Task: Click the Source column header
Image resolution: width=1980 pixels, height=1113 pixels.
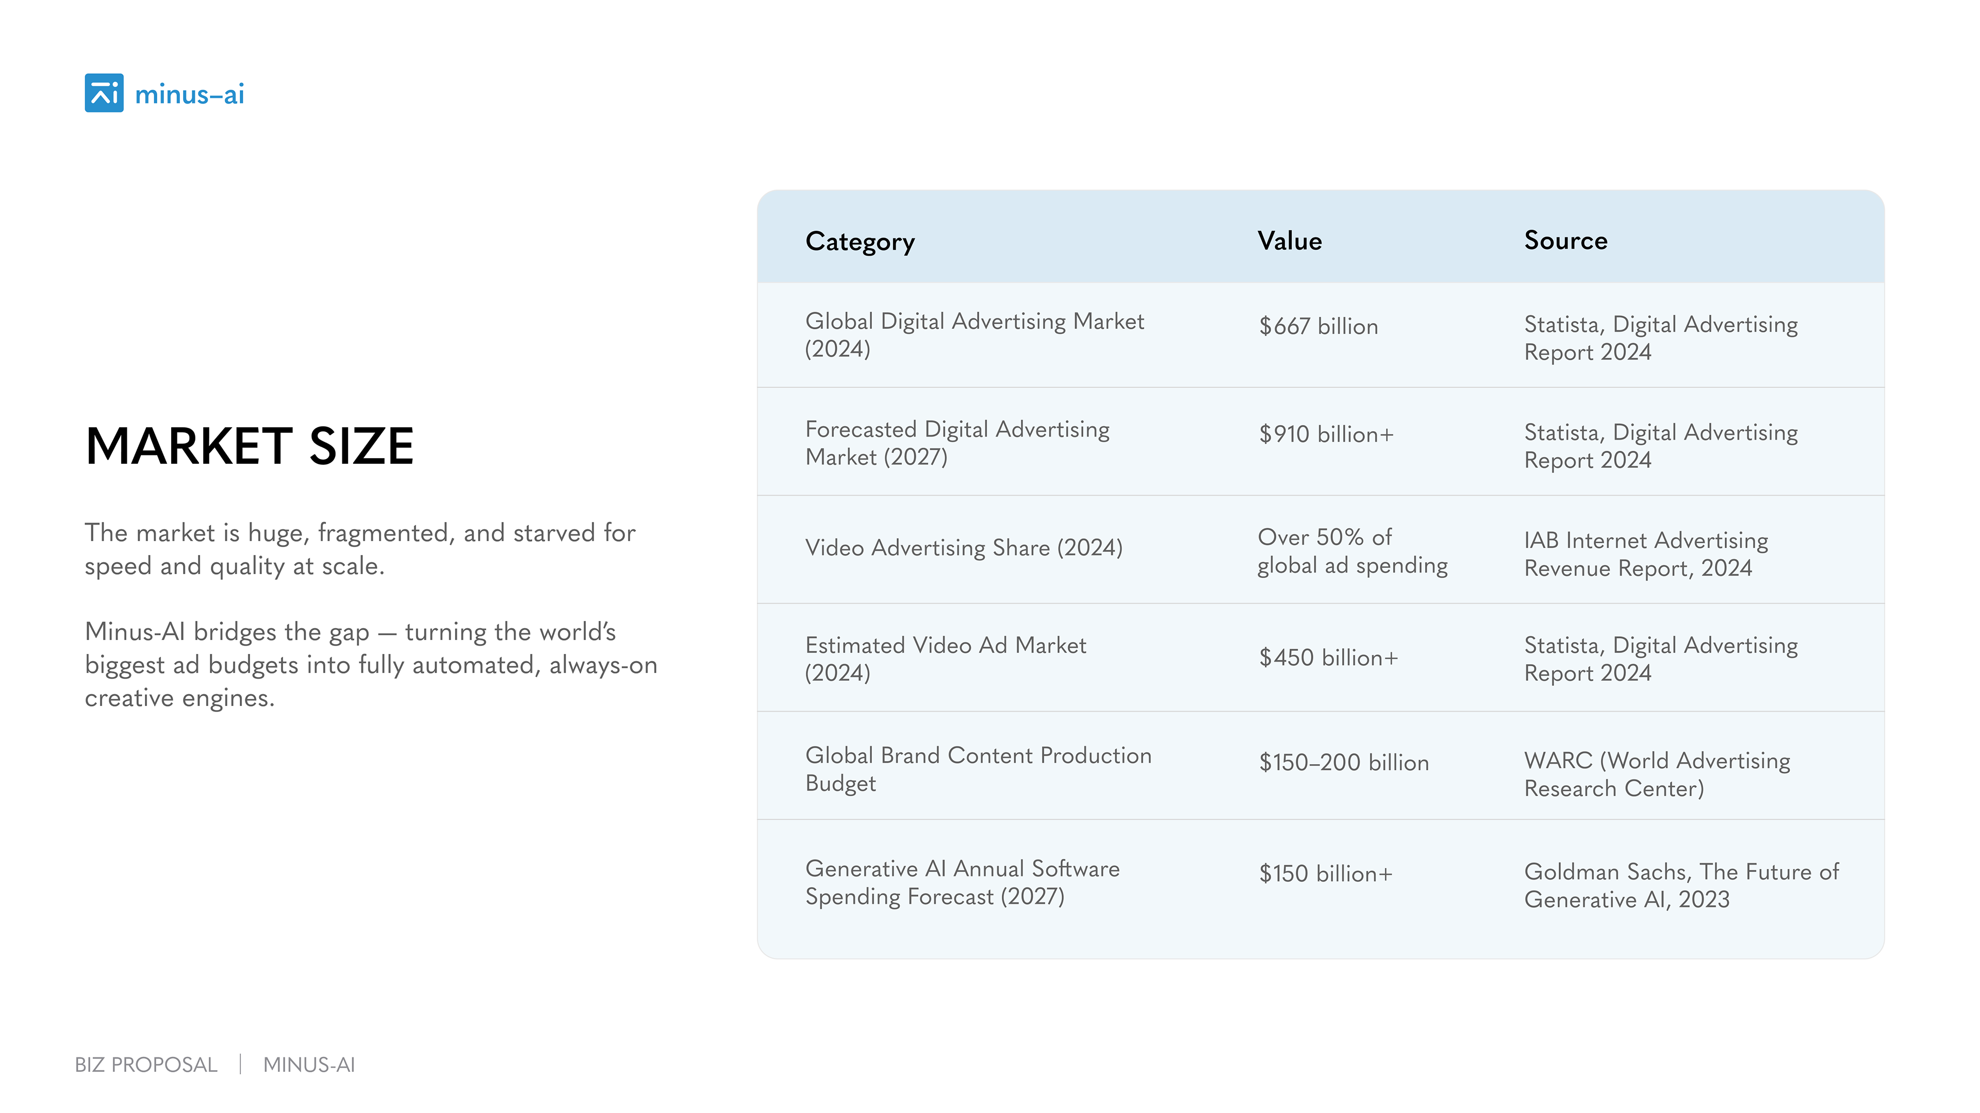Action: (x=1565, y=241)
